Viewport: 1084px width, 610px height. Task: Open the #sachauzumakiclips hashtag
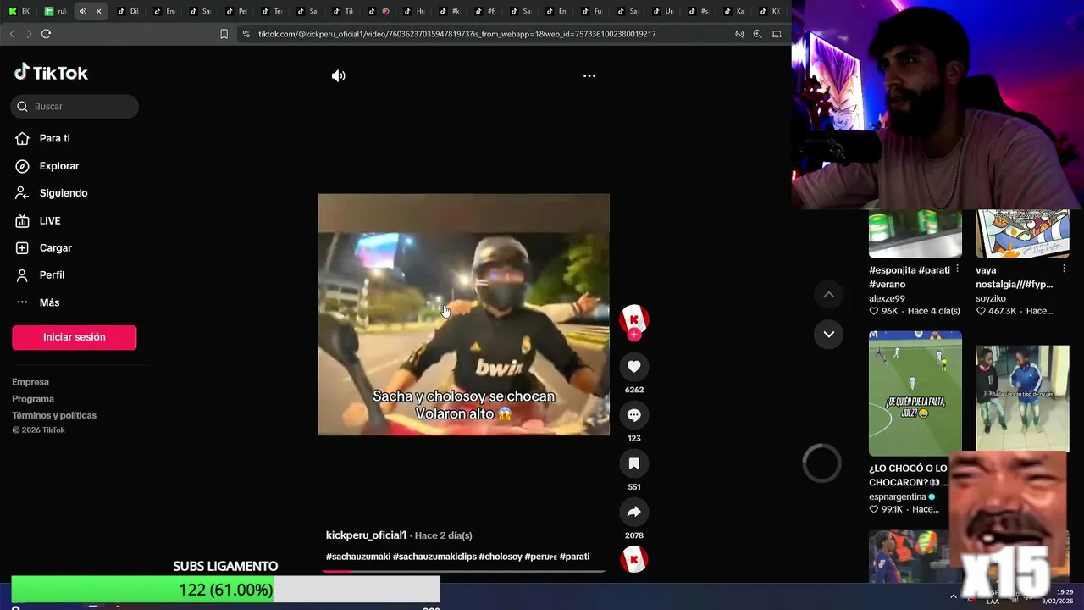click(434, 557)
